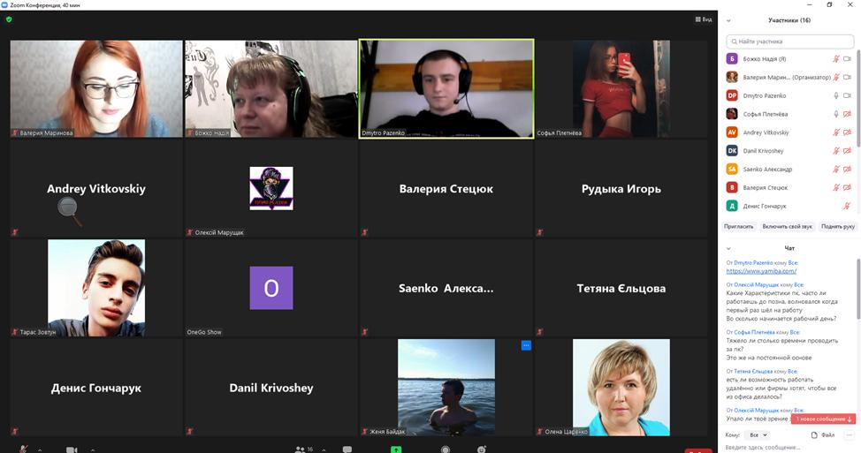Open the Кому recipient dropdown
The image size is (861, 453).
758,435
